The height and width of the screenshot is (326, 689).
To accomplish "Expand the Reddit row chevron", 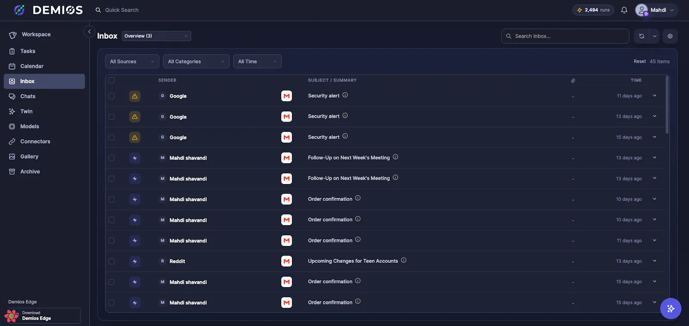I will (655, 261).
